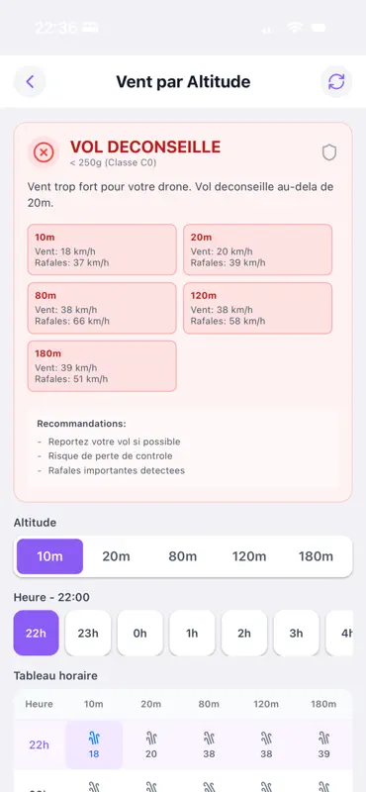Tap the red X circle icon

(x=44, y=152)
